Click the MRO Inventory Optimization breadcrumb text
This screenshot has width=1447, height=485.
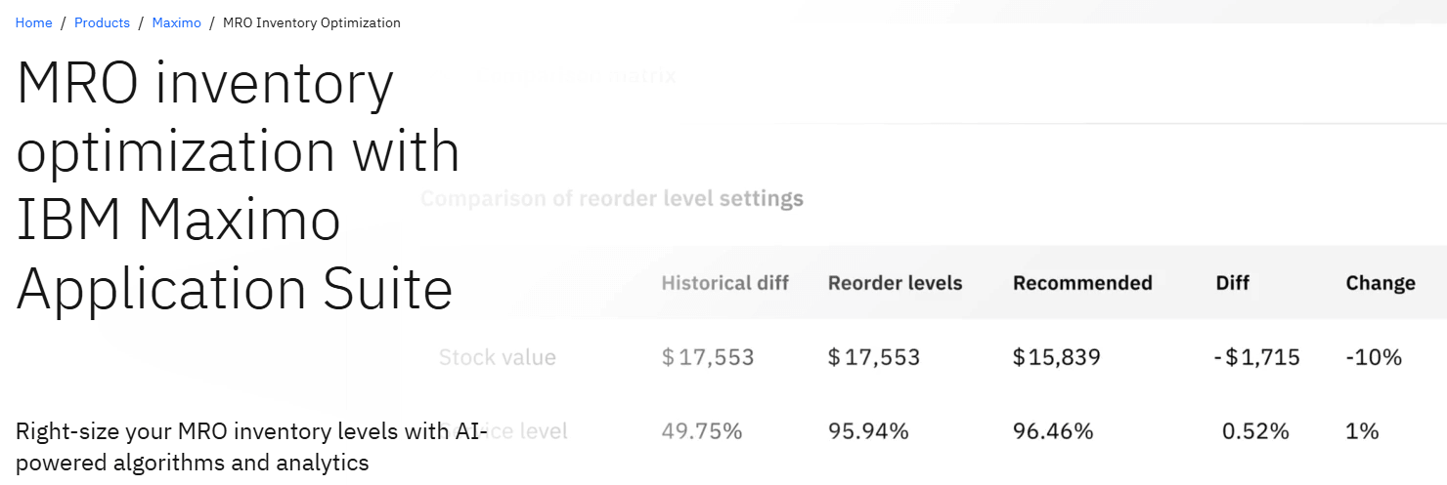click(311, 22)
